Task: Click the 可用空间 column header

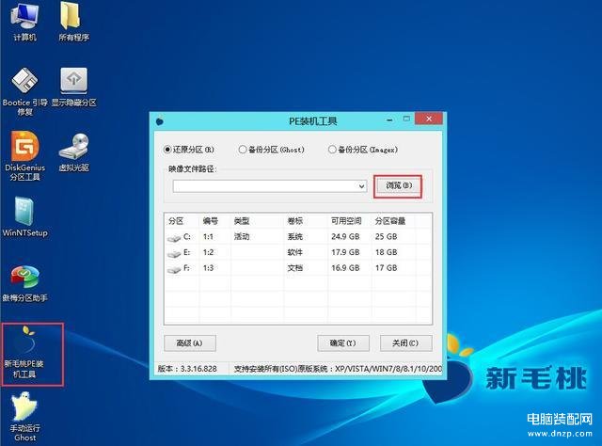Action: coord(347,220)
